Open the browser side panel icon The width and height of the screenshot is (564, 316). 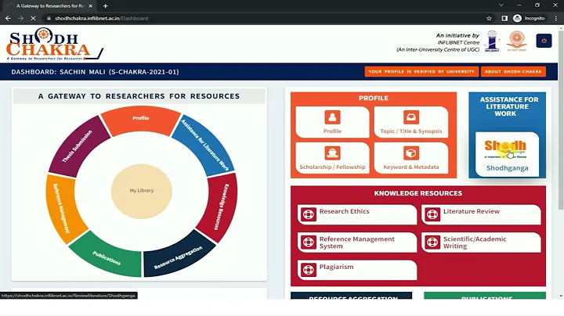point(504,18)
